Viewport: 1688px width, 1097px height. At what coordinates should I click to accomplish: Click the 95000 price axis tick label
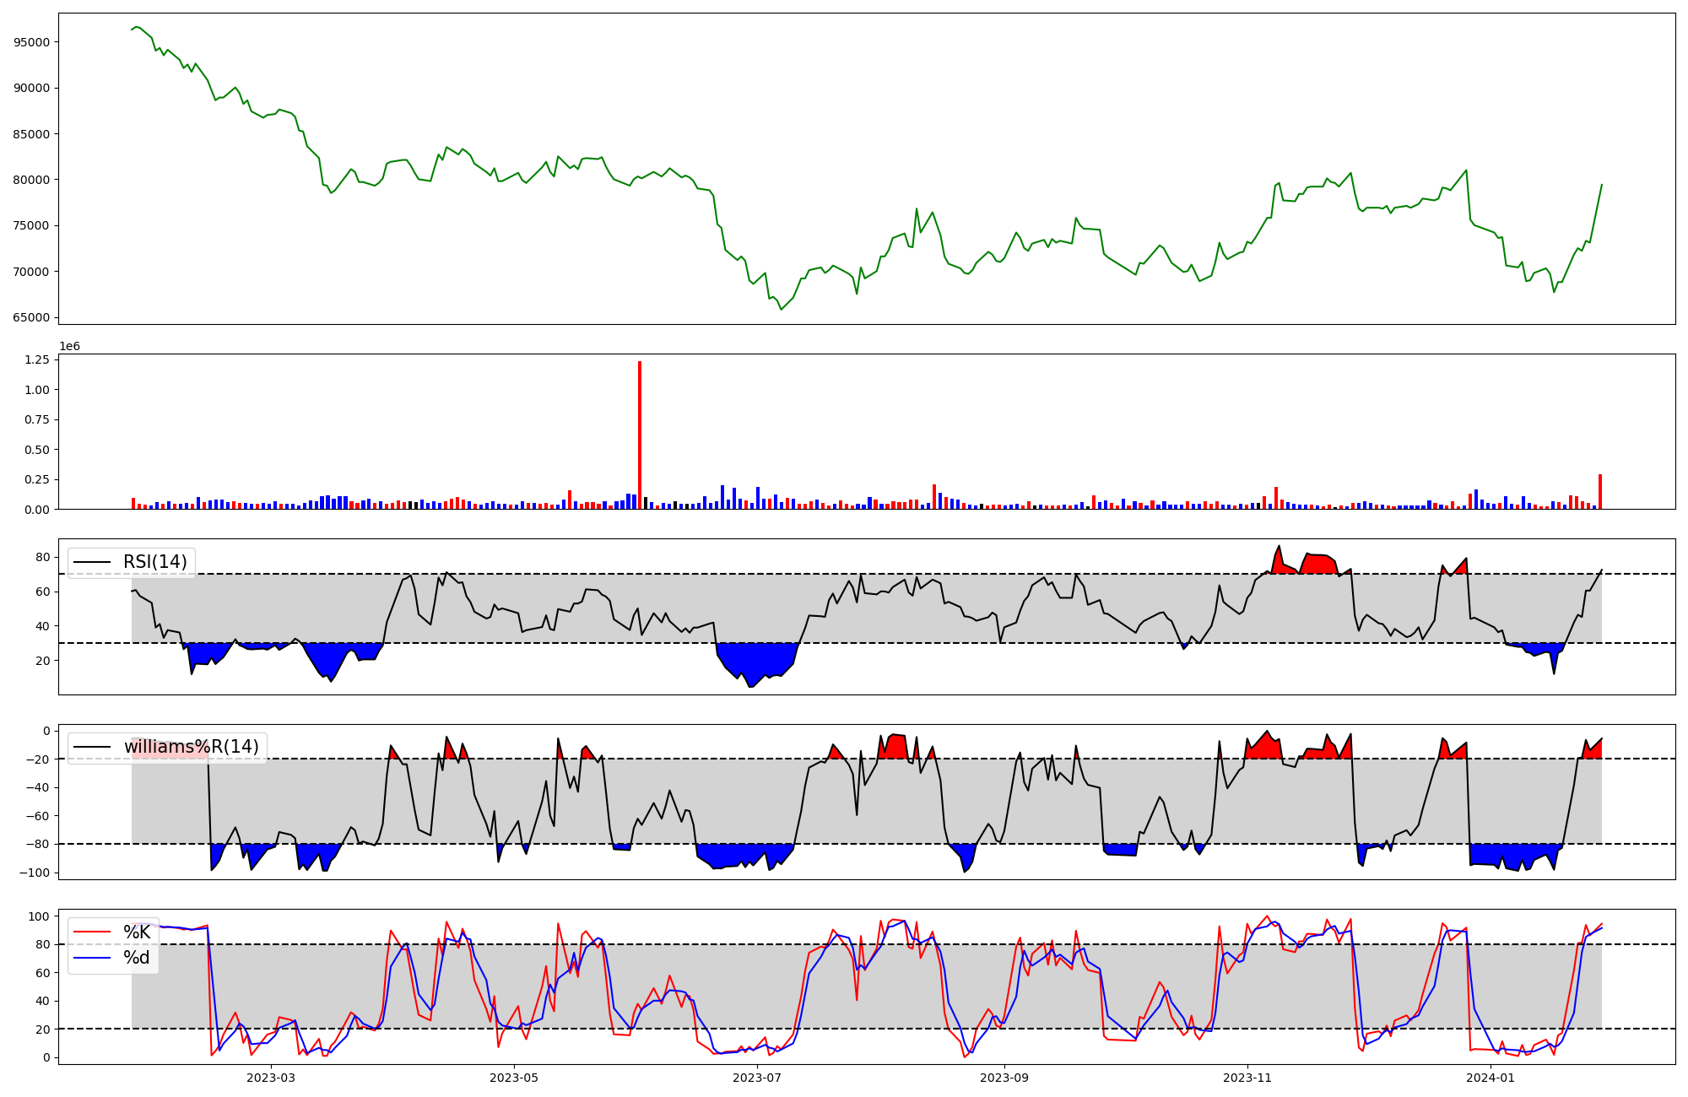[32, 42]
